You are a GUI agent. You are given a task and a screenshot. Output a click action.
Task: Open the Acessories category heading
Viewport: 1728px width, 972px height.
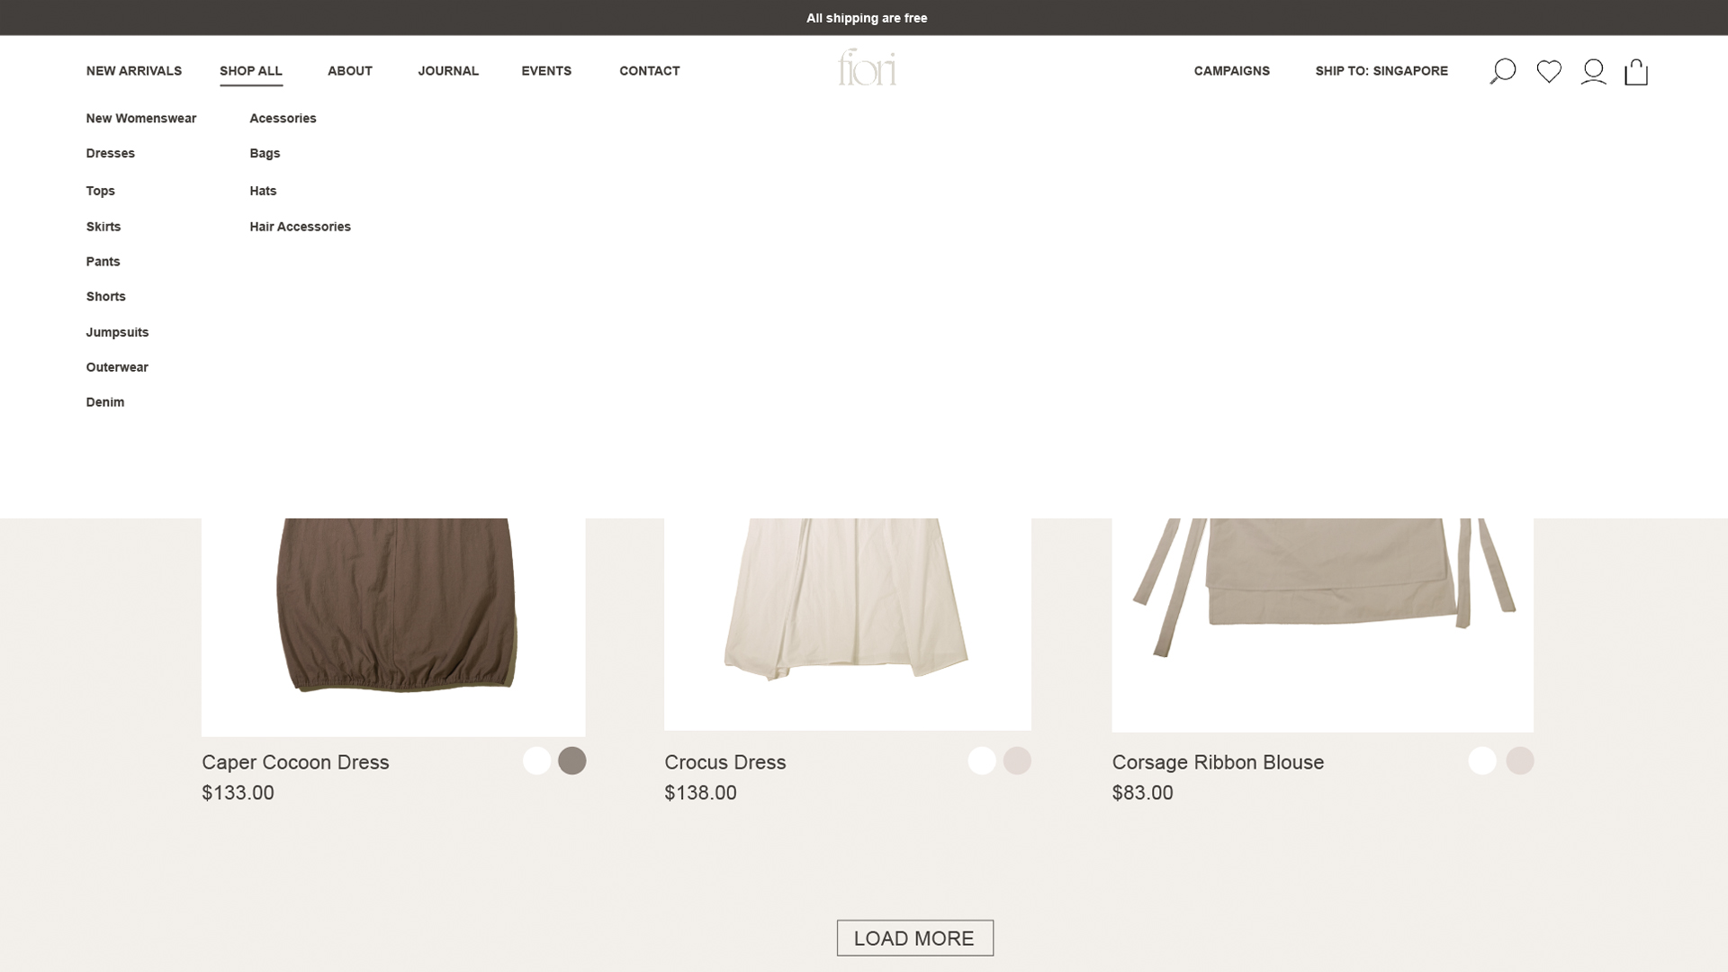283,118
